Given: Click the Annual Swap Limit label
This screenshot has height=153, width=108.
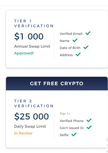Looking at the screenshot, I should pos(32,46).
